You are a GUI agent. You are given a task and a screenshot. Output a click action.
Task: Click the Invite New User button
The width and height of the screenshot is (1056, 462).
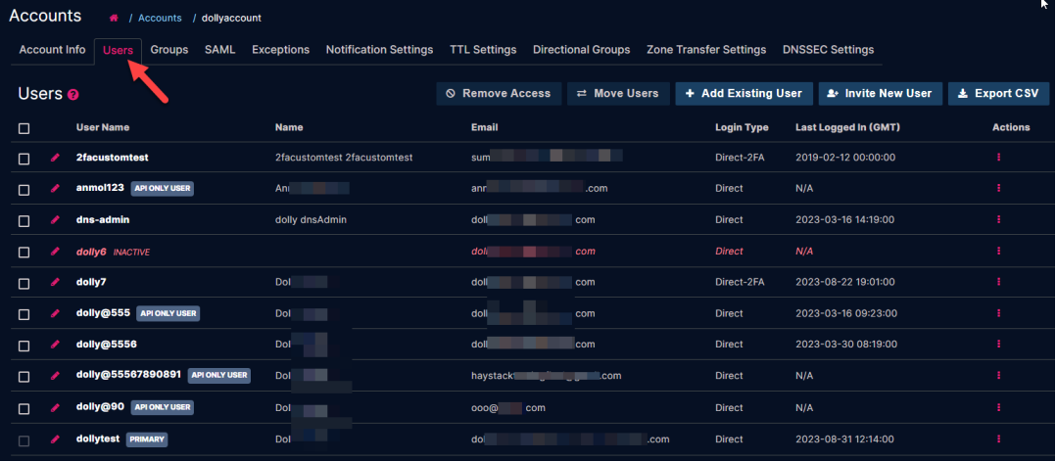point(881,93)
